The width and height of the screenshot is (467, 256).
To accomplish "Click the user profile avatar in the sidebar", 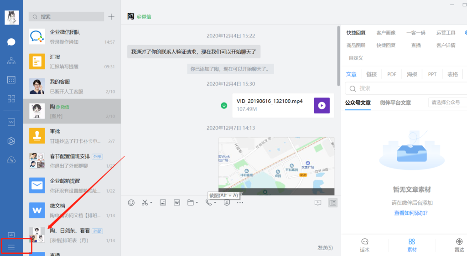I will 12,17.
